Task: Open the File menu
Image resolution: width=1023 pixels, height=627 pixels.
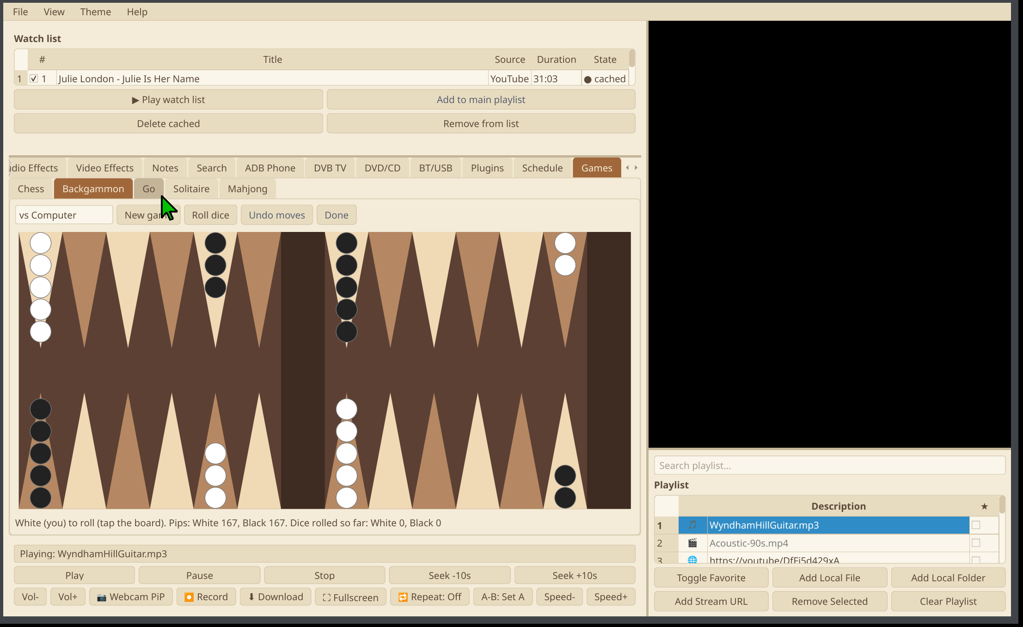Action: coord(20,12)
